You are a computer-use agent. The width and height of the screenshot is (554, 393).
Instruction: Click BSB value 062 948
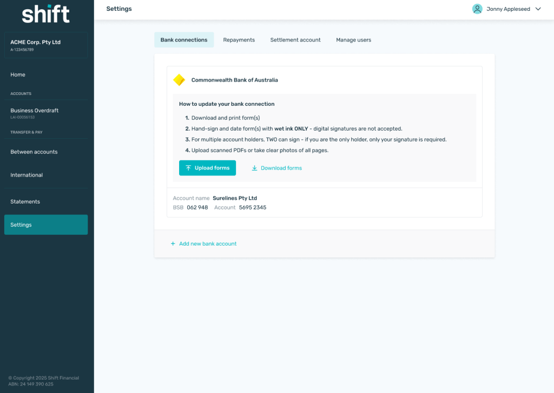coord(197,208)
